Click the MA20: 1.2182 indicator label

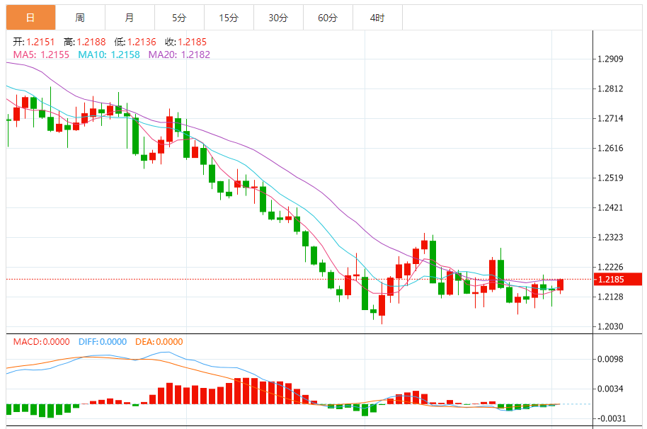point(180,55)
